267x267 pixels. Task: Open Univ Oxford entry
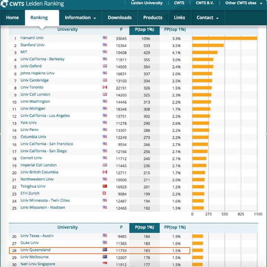pos(31,66)
